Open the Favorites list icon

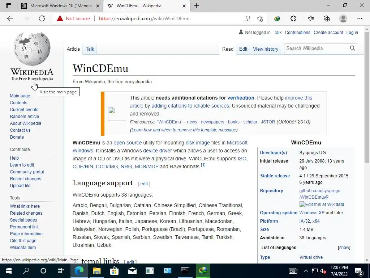pyautogui.click(x=310, y=18)
